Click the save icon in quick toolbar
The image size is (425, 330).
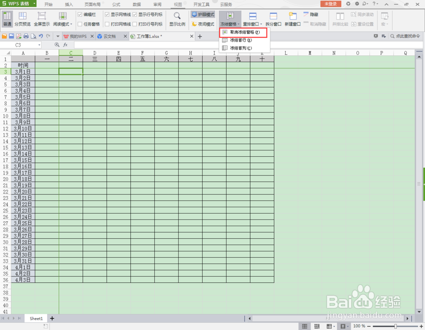[11, 36]
